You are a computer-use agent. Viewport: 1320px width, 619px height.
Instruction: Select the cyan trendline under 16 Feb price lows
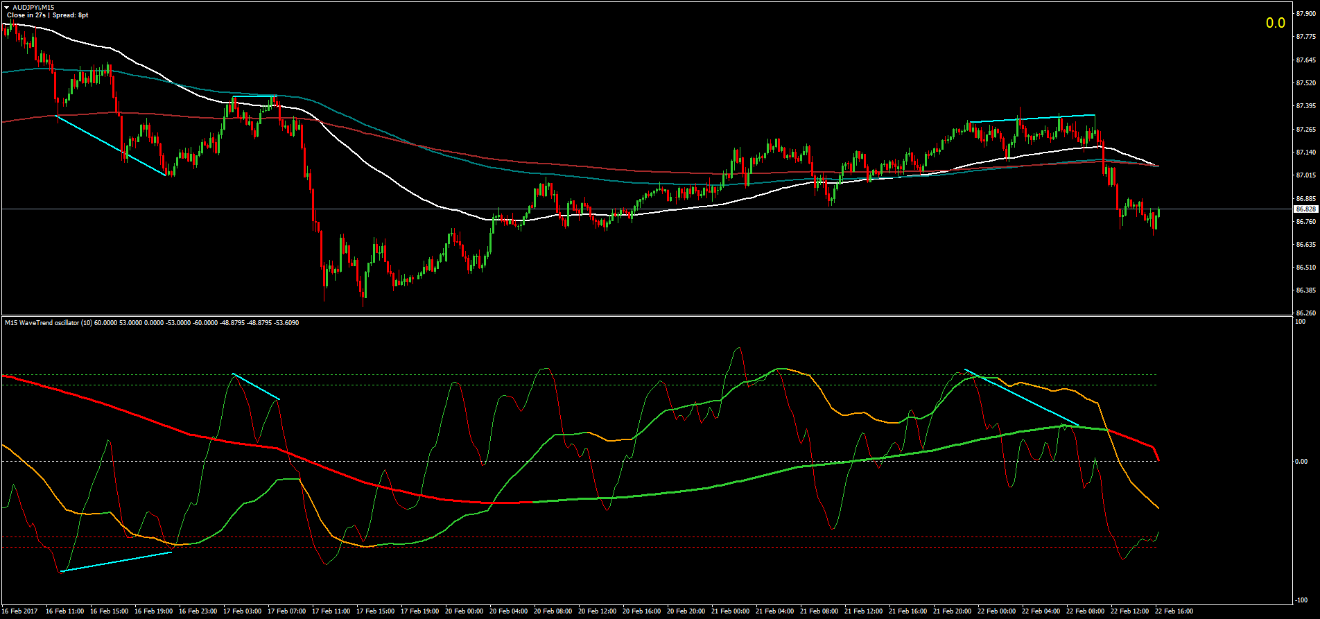(x=111, y=146)
